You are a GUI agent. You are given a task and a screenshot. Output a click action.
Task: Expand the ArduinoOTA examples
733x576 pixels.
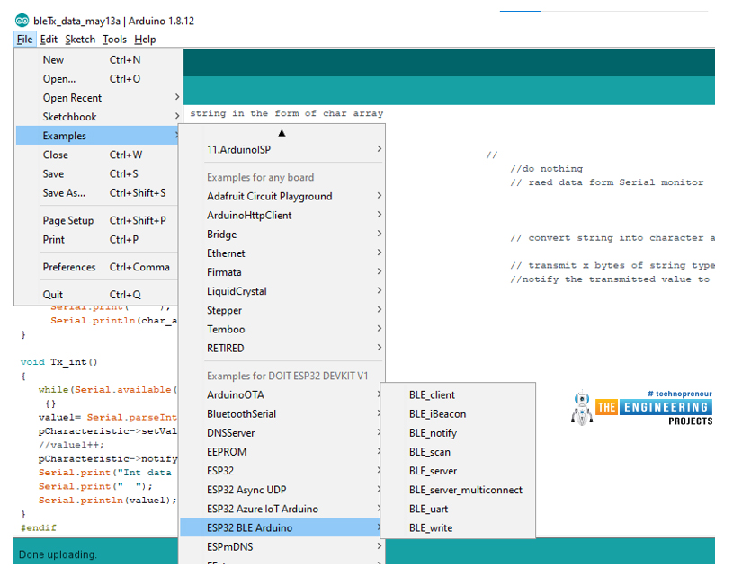[x=282, y=394]
